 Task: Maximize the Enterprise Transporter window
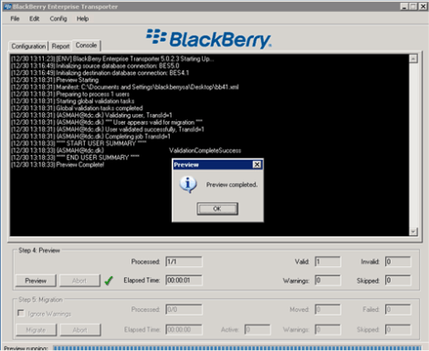(413, 6)
